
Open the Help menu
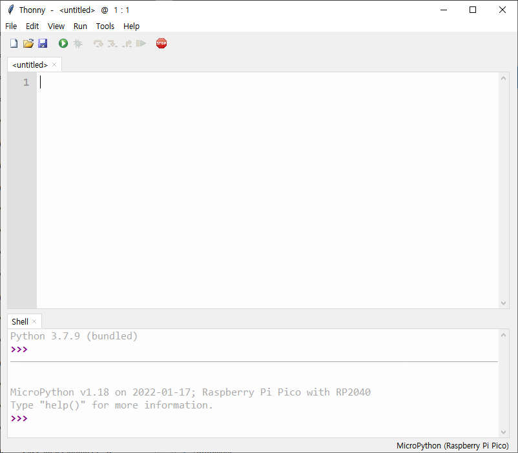click(131, 26)
